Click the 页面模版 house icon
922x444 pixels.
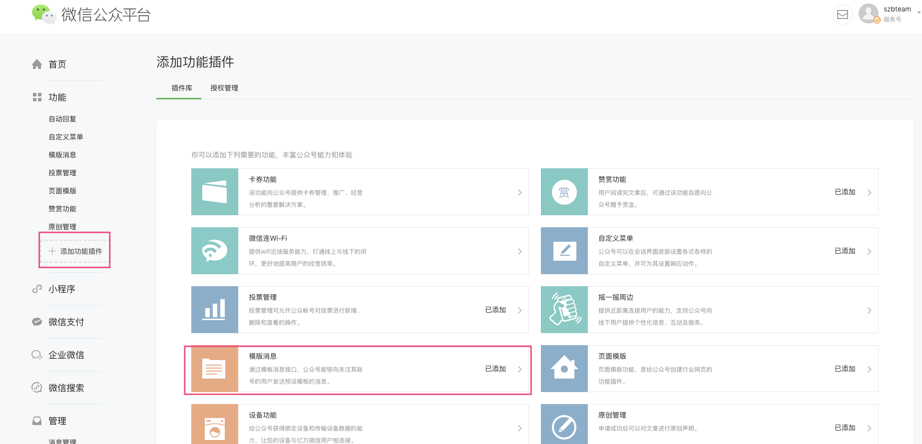coord(564,369)
